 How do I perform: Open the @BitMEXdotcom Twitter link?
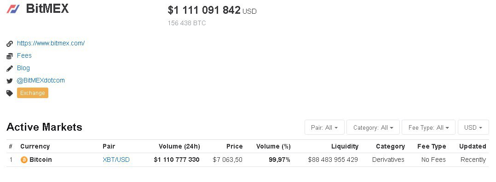[x=41, y=80]
